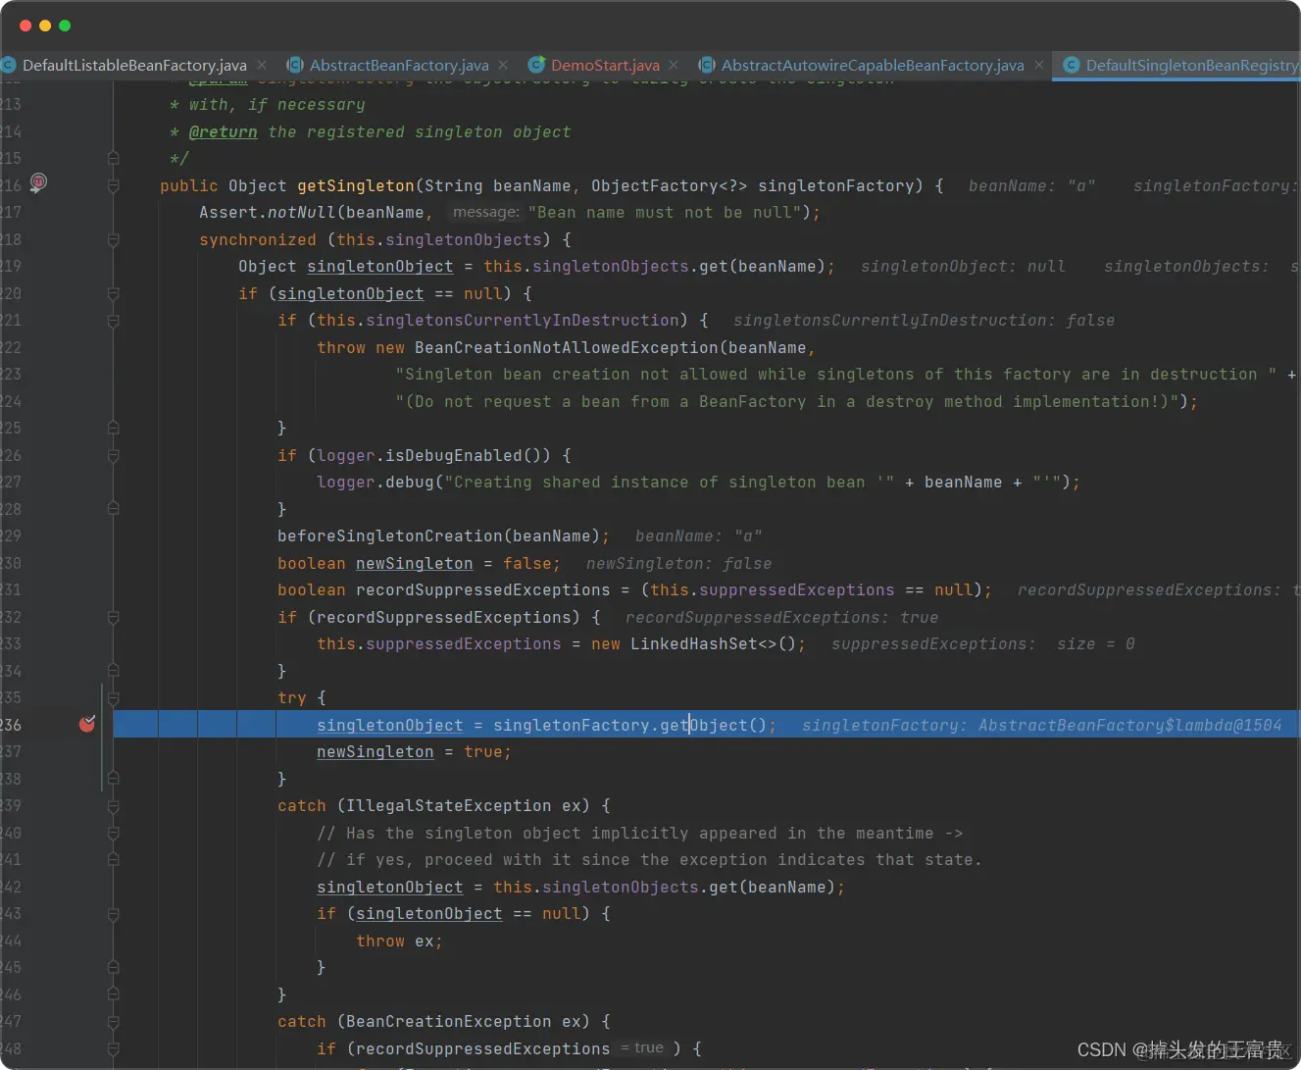This screenshot has width=1301, height=1070.
Task: Close the DefaultListableBeanFactory.java tab
Action: [x=262, y=65]
